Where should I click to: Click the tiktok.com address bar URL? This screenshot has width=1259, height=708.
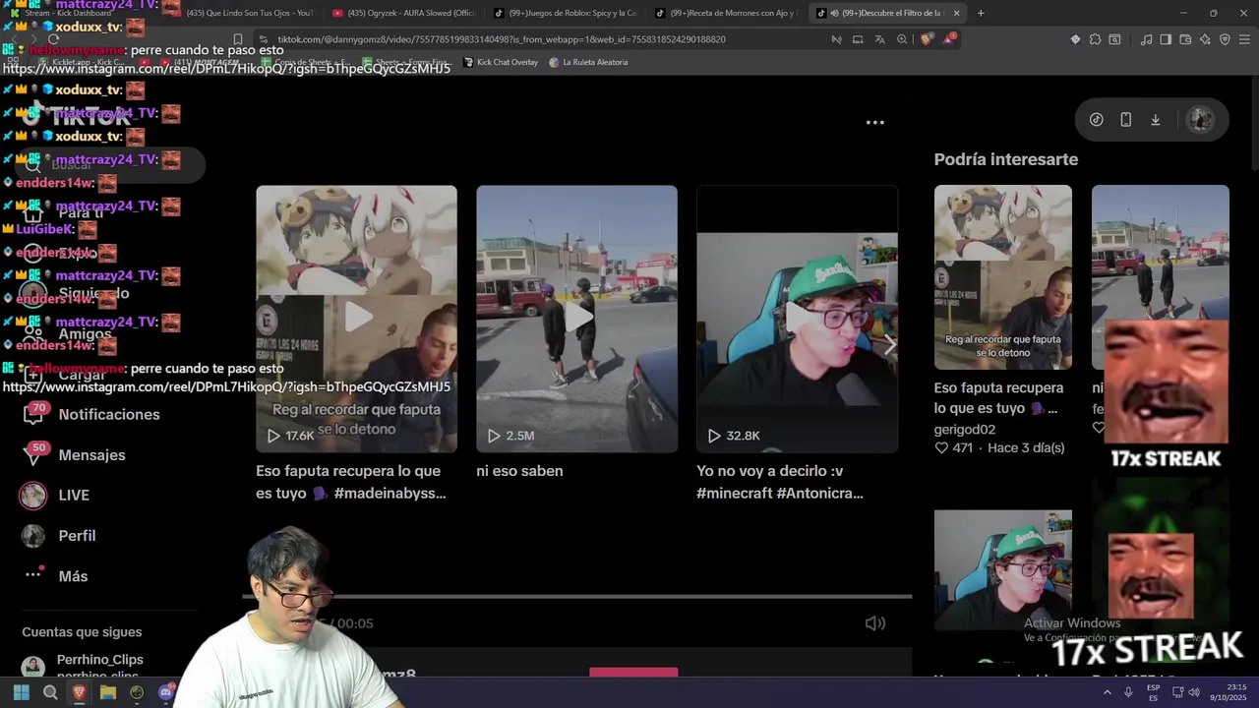tap(502, 39)
